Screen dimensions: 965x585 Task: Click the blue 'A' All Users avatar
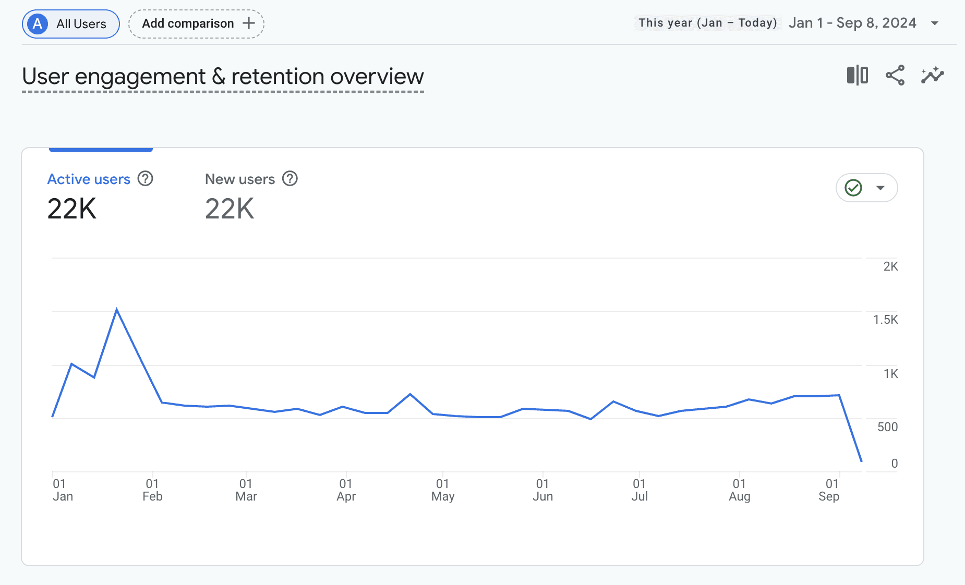tap(38, 24)
